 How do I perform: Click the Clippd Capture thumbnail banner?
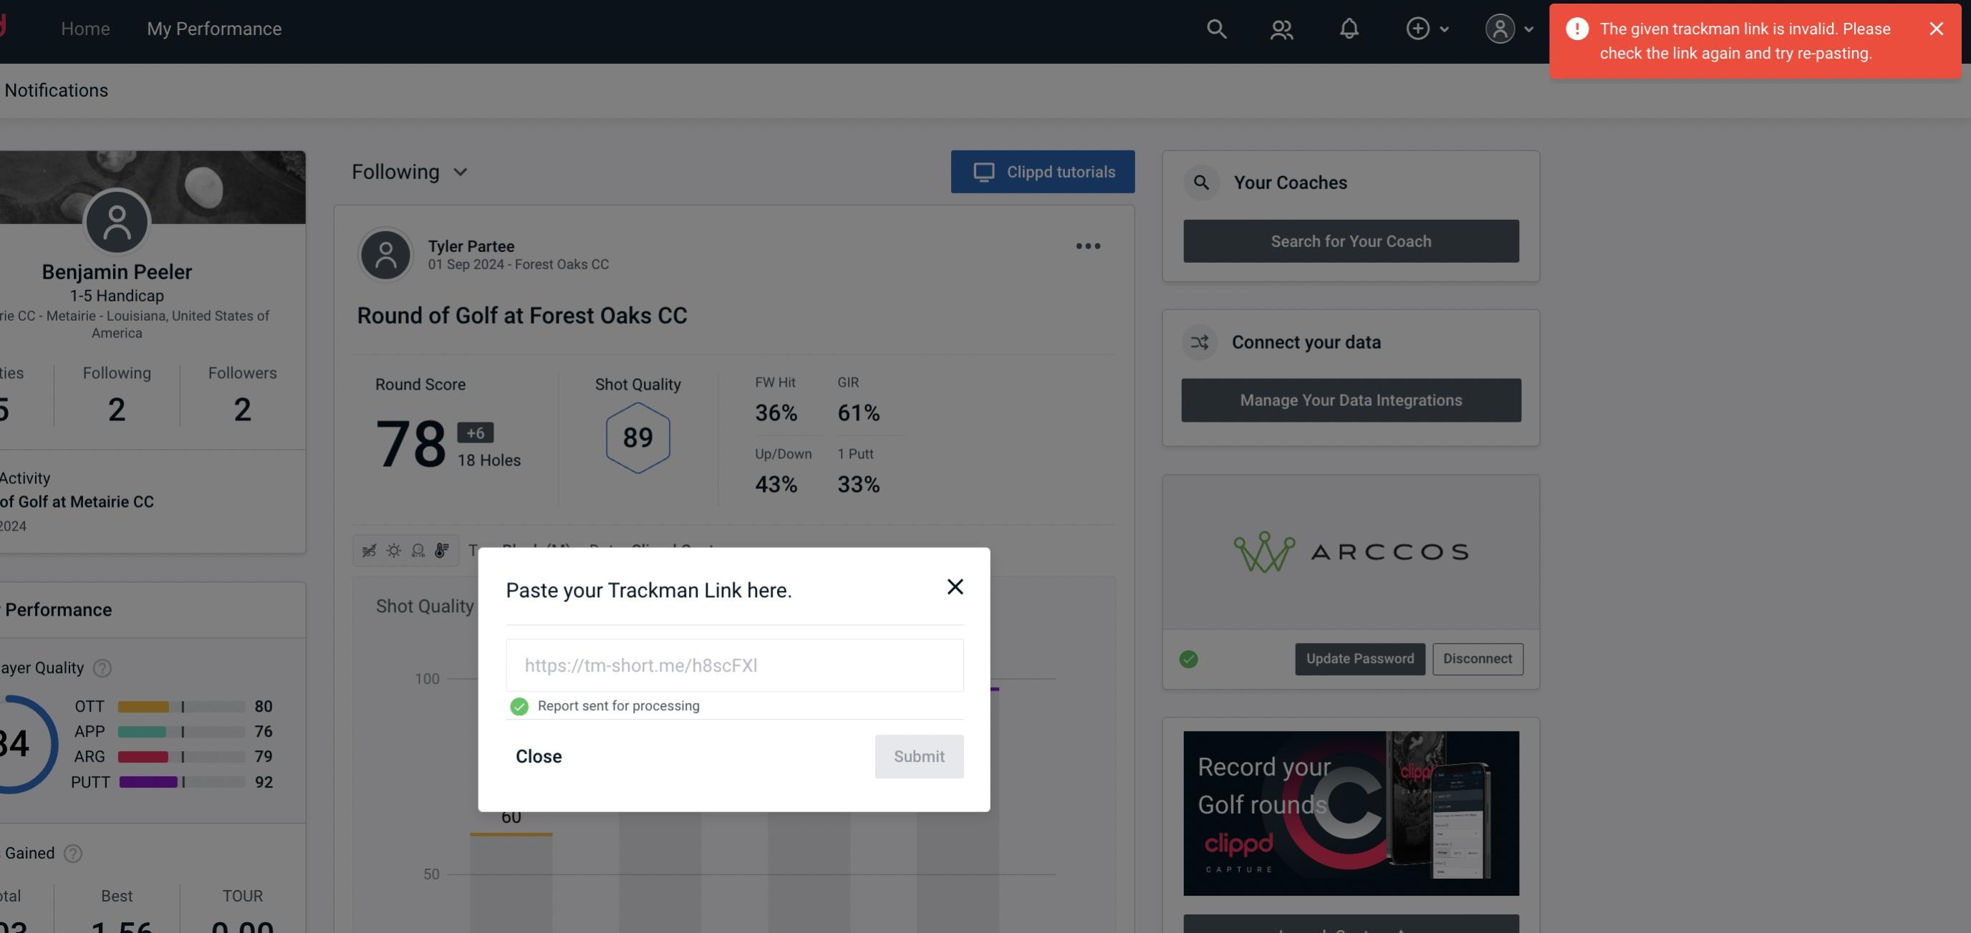click(x=1350, y=812)
